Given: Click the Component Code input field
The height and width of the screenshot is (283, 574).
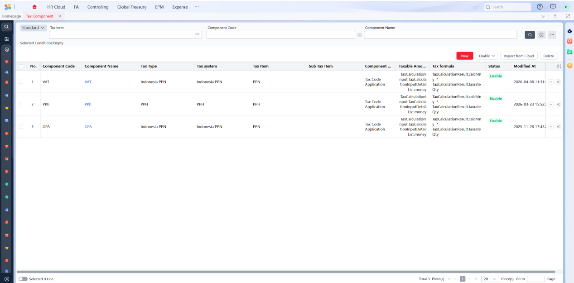Looking at the screenshot, I should (280, 35).
